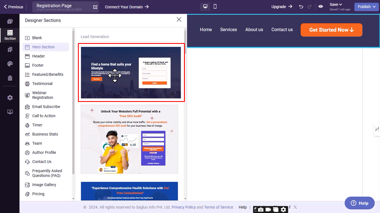Open Webinar Registration sections
This screenshot has height=213, width=380.
(46, 95)
